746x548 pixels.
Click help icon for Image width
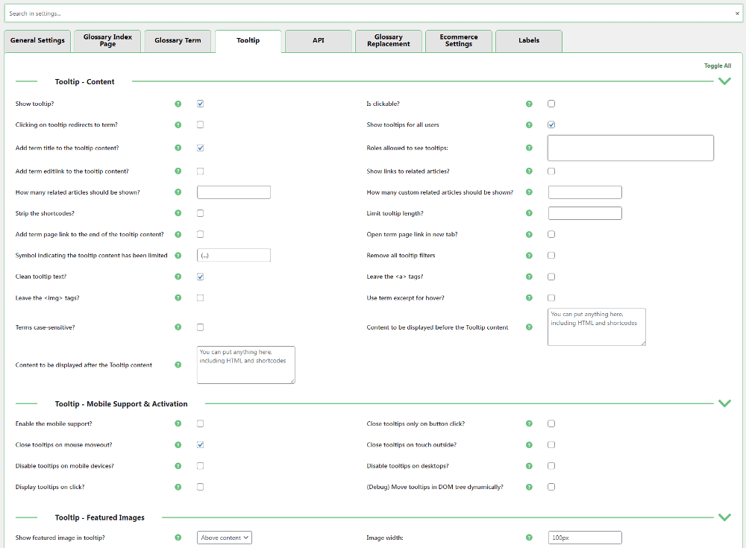[x=529, y=538]
